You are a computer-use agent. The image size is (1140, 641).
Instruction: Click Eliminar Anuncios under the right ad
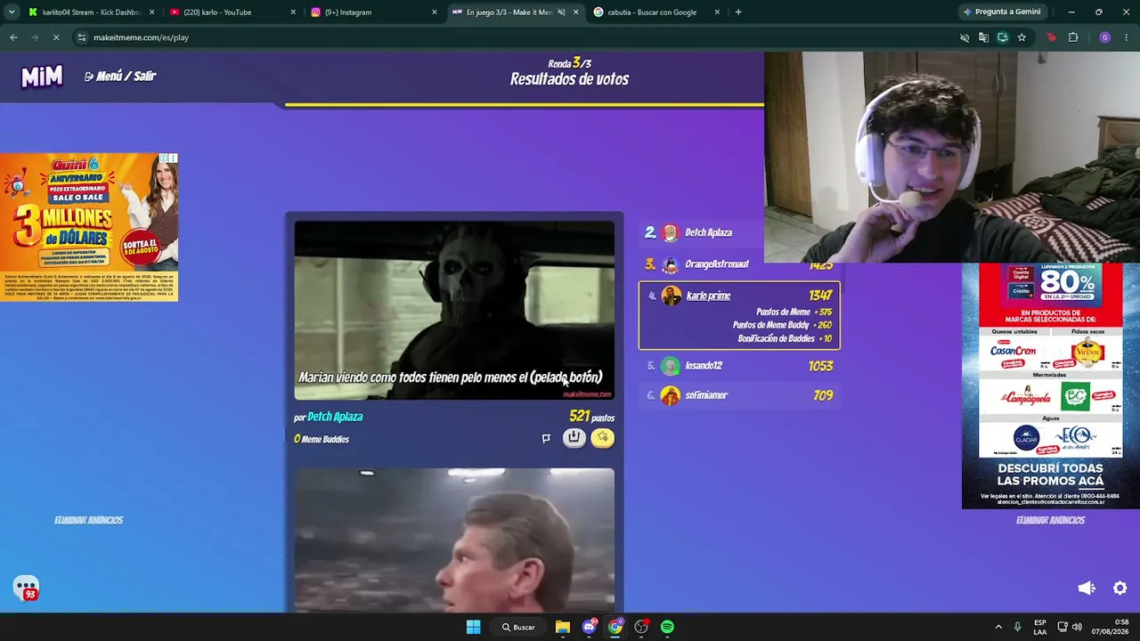click(x=1050, y=520)
